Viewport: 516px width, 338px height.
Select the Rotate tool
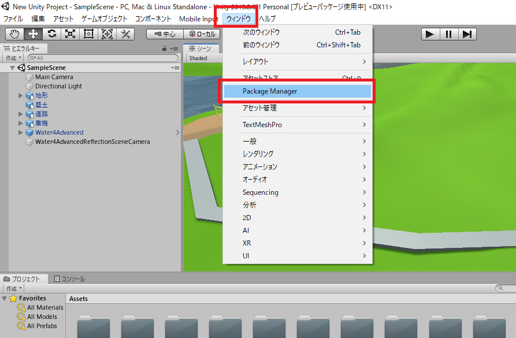click(51, 34)
